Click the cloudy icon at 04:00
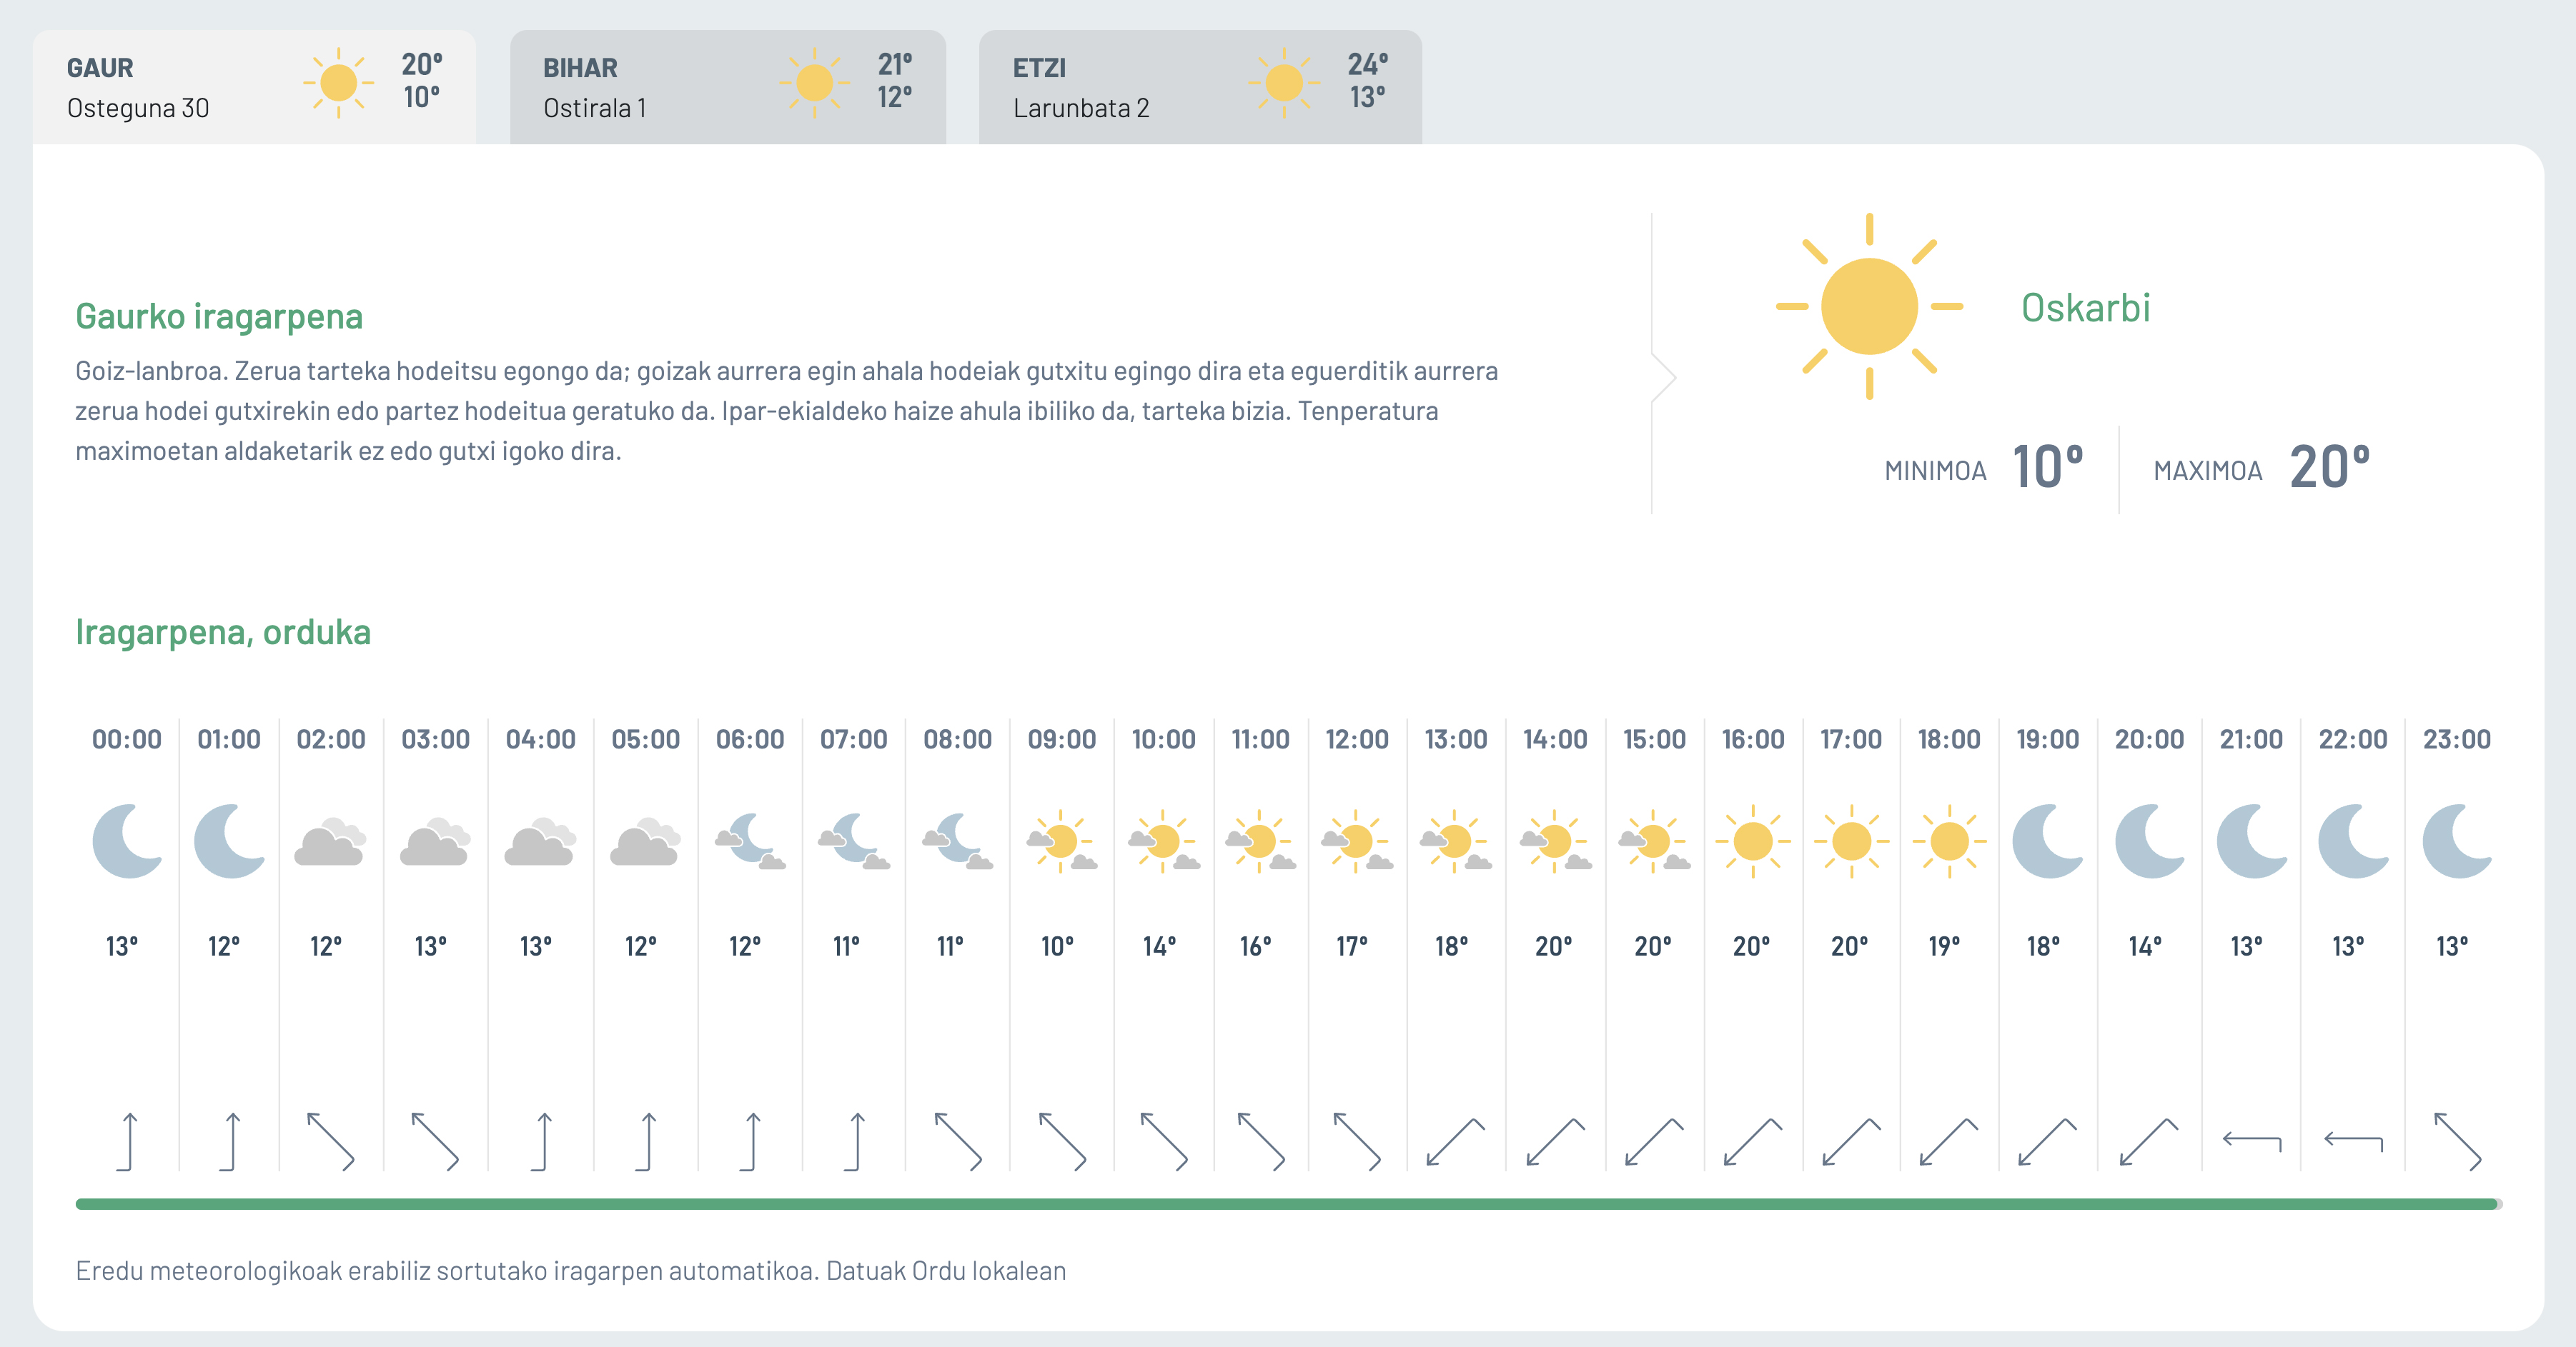 pyautogui.click(x=540, y=841)
